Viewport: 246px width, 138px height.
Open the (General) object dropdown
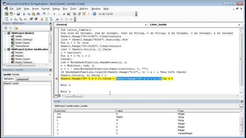click(146, 25)
